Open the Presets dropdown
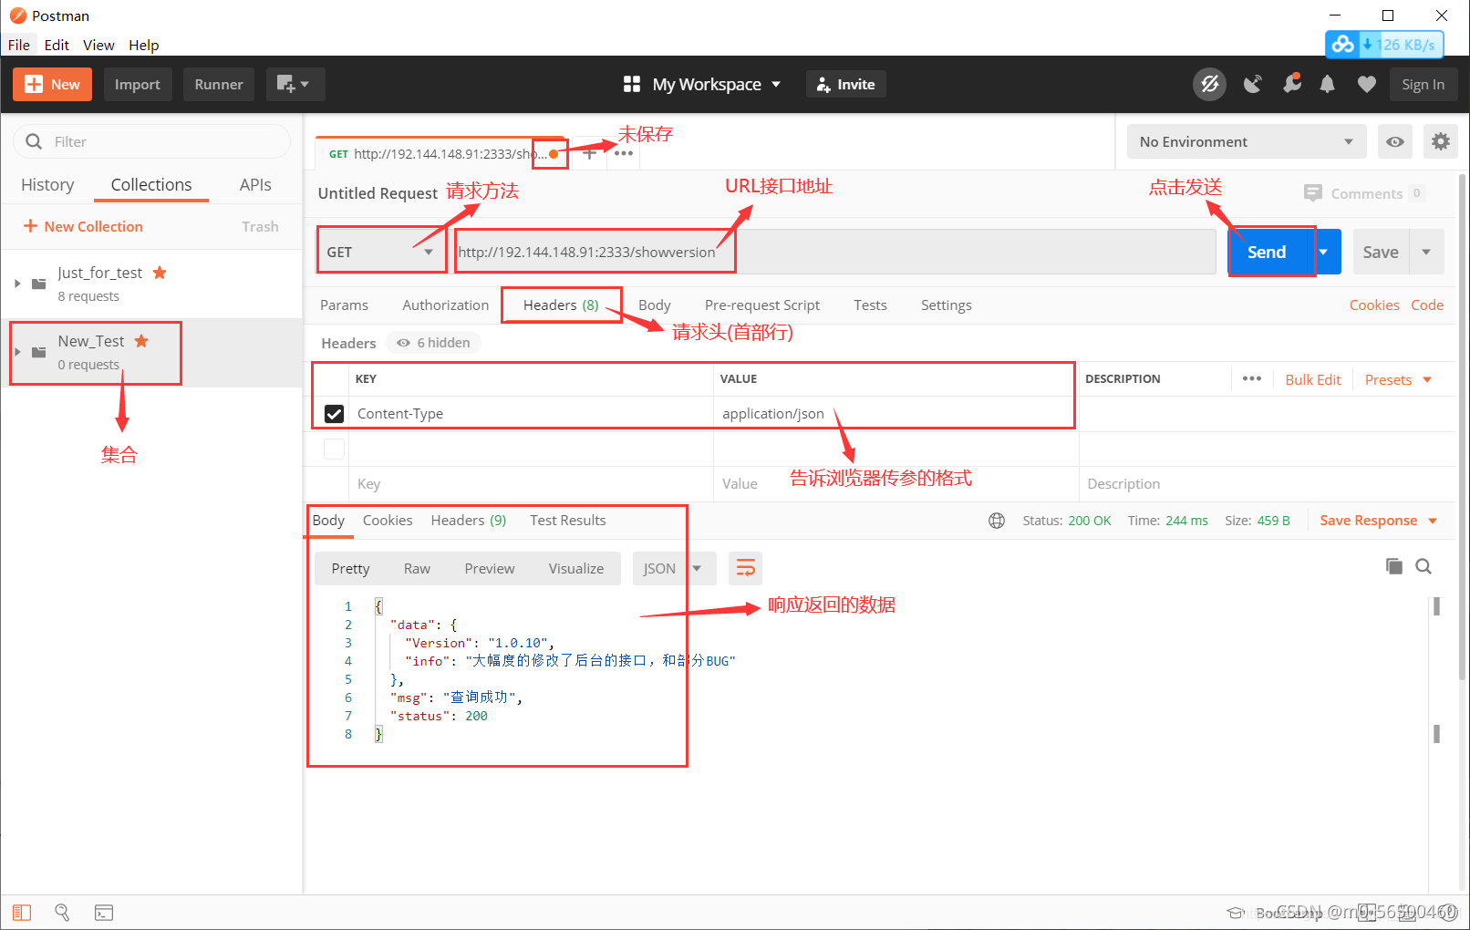The image size is (1470, 930). pos(1398,379)
